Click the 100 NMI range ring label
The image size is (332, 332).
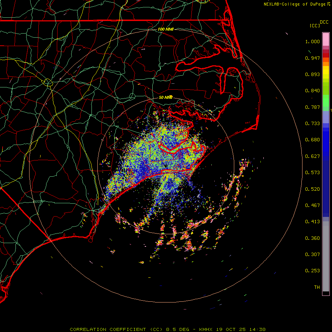tap(166, 29)
